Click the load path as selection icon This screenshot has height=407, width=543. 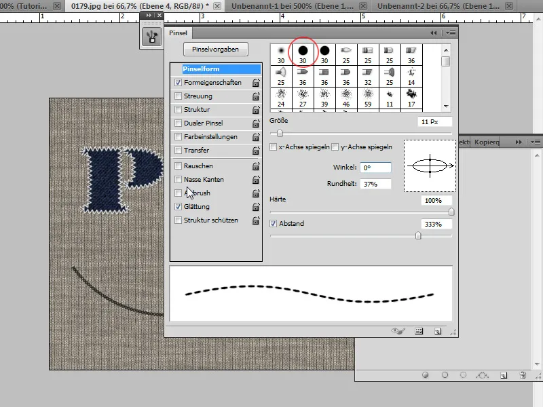(x=463, y=375)
